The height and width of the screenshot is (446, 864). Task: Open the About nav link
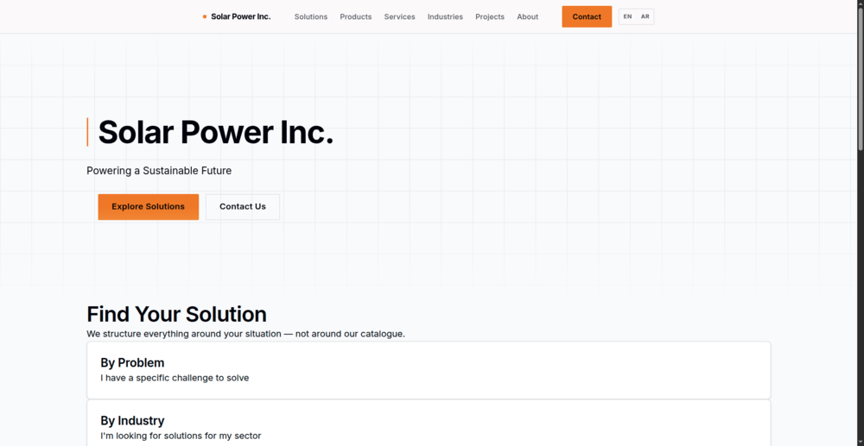[527, 16]
